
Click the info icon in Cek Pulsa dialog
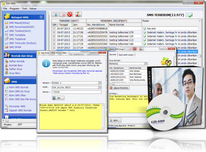(46, 63)
